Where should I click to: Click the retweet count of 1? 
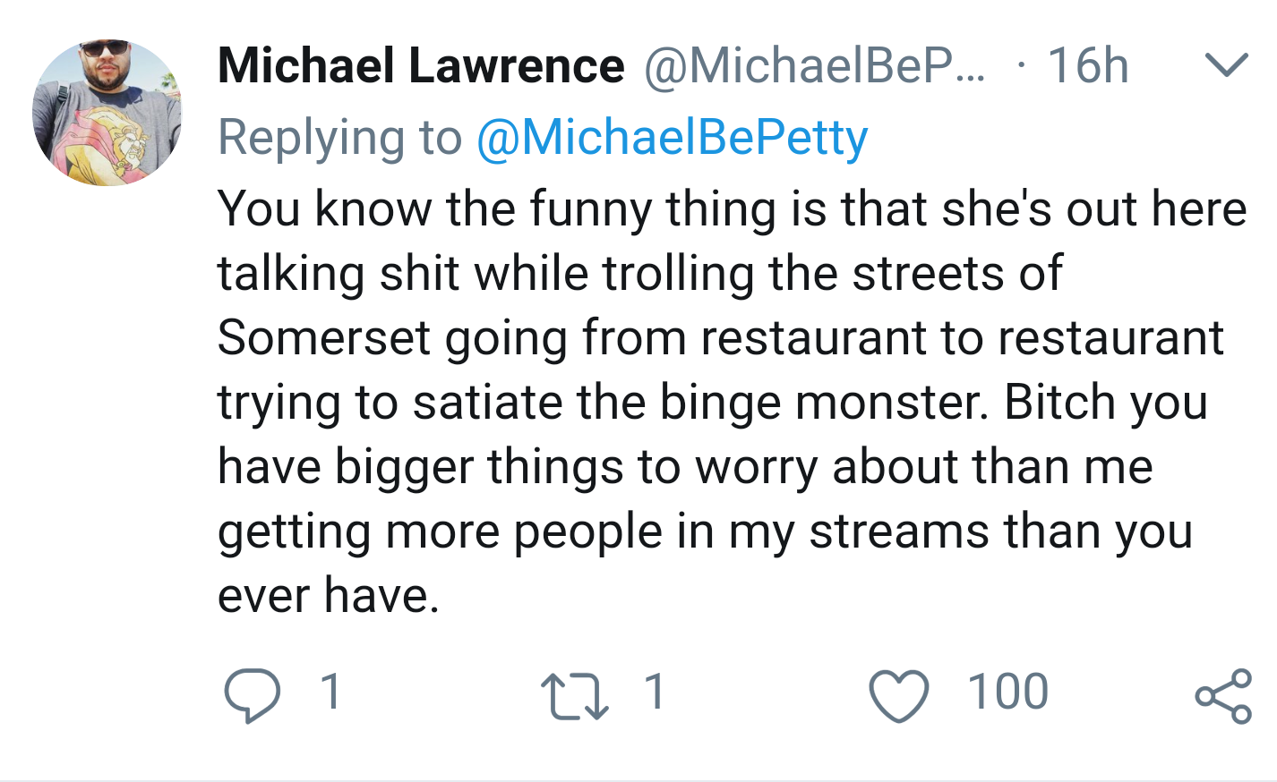655,692
